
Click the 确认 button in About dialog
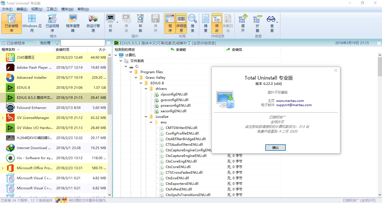pyautogui.click(x=276, y=147)
